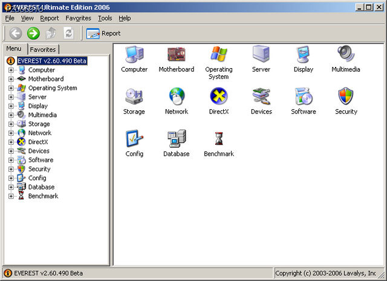Click the DirectX icon in the tree

pos(22,142)
